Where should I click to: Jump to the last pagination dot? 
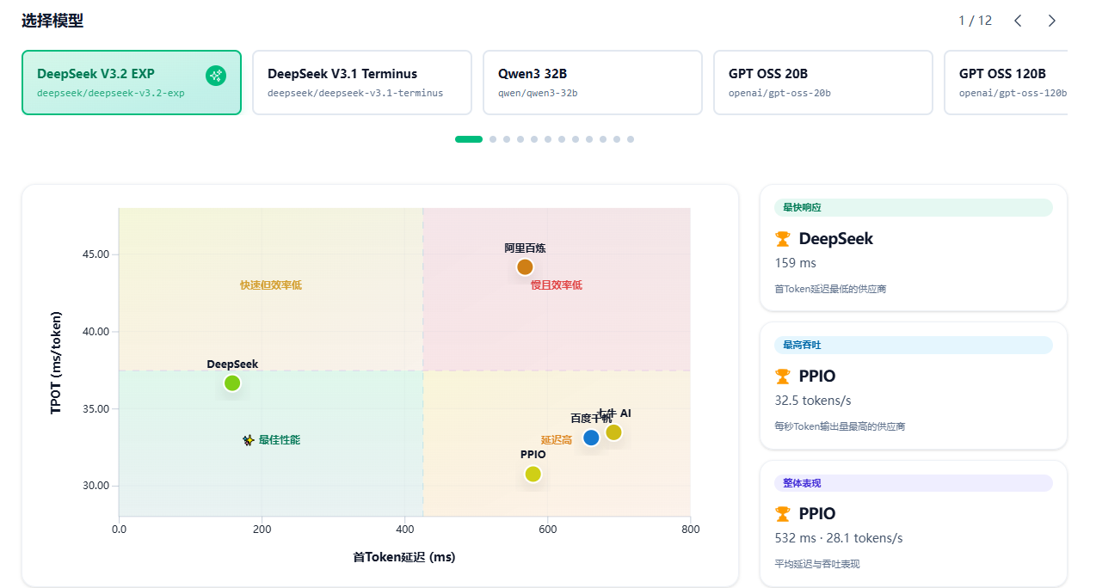pos(631,139)
